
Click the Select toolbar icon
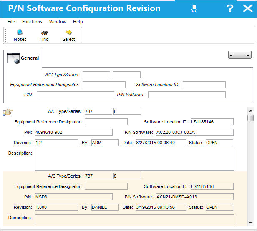tap(68, 32)
